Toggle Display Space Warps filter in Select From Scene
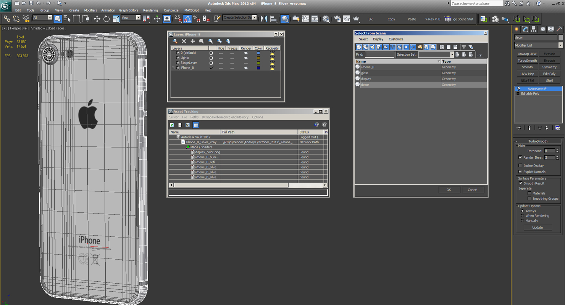 [392, 47]
